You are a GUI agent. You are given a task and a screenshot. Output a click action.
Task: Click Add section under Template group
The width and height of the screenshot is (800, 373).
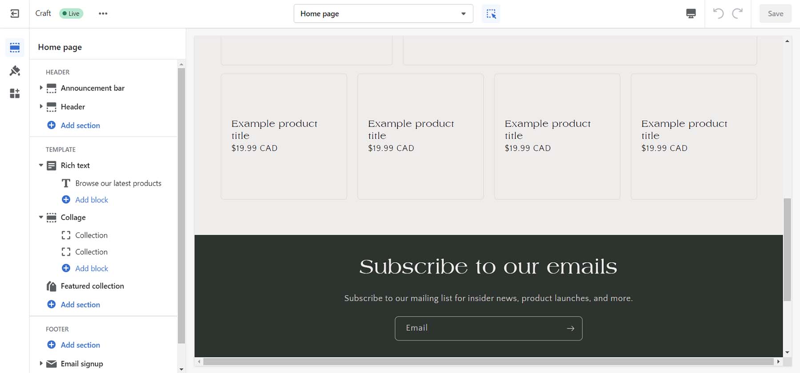80,305
